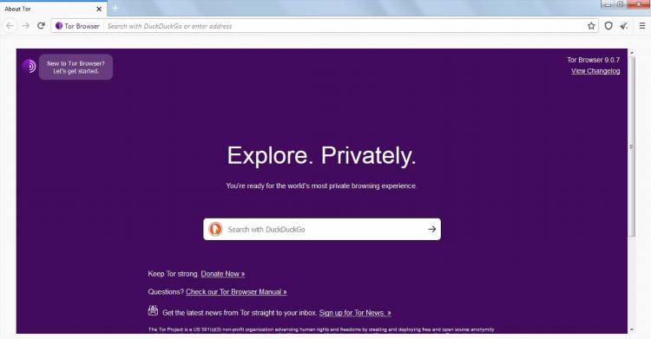Close the About Tor tab
This screenshot has width=651, height=339.
(x=99, y=9)
